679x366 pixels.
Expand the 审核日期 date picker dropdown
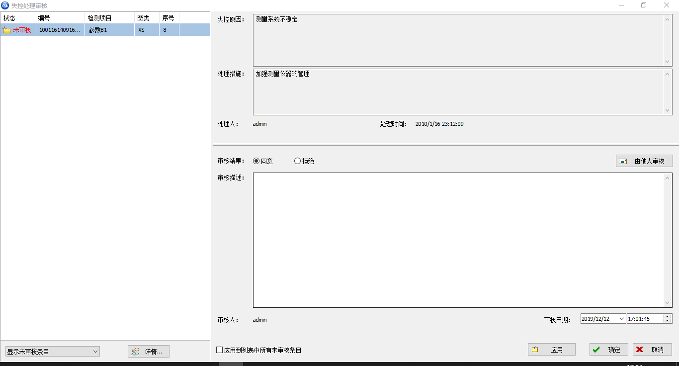(x=621, y=319)
